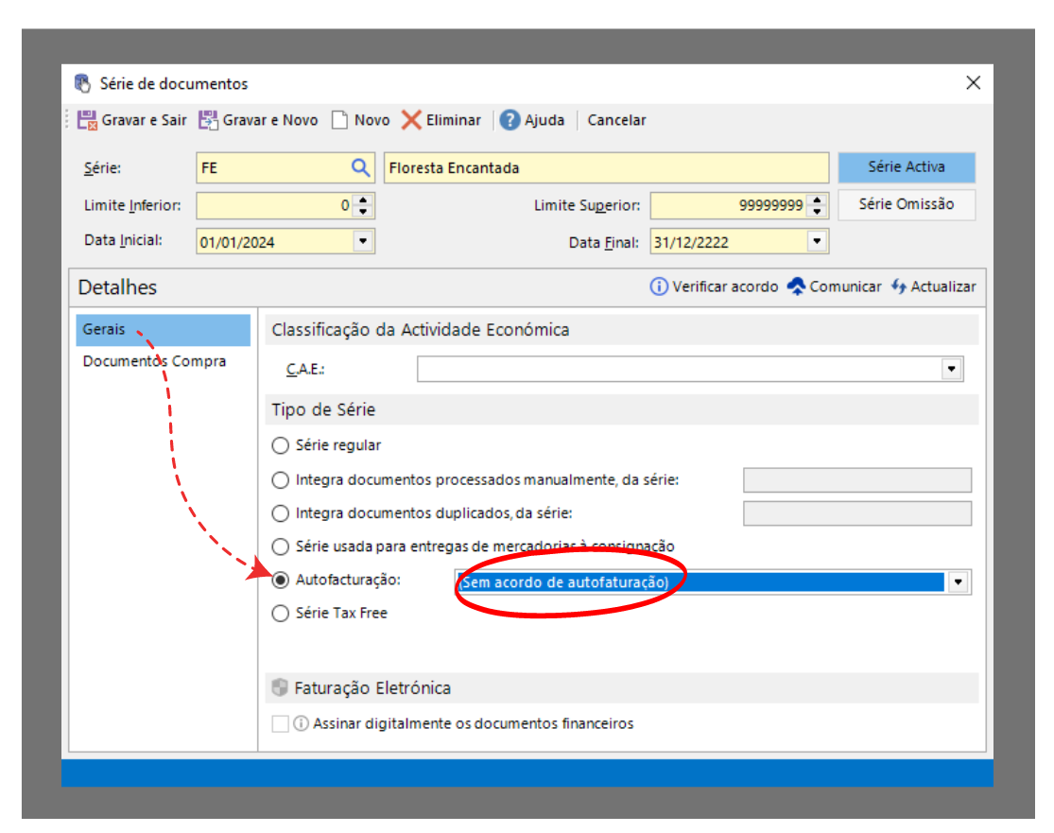Open Ajuda help question mark icon
The height and width of the screenshot is (833, 1054).
tap(510, 120)
